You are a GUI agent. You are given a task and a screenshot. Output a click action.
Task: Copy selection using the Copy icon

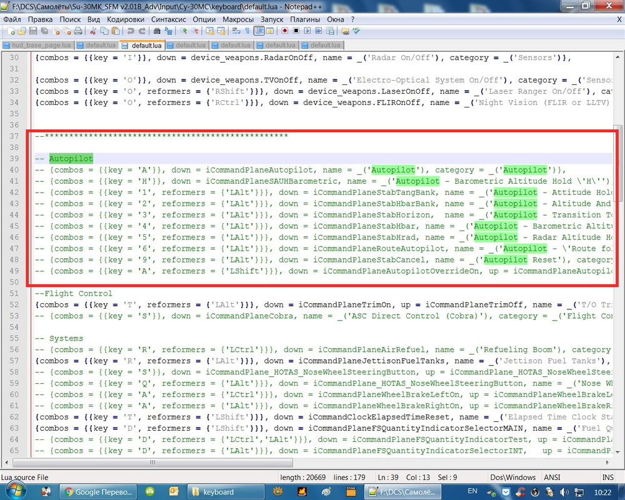104,31
